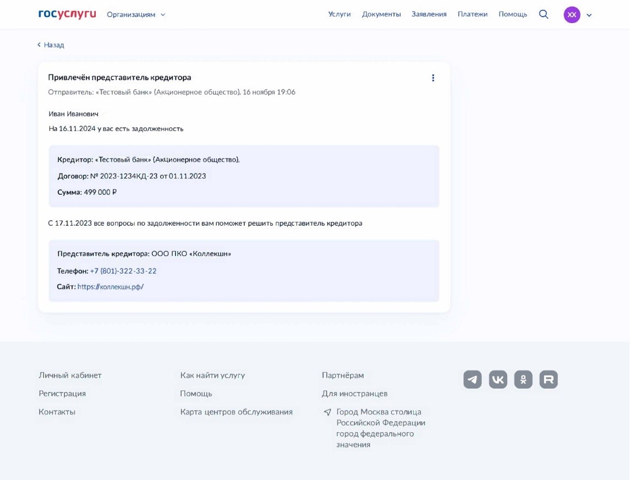Screen dimensions: 630x480
Task: Expand the Организациям dropdown
Action: (136, 15)
